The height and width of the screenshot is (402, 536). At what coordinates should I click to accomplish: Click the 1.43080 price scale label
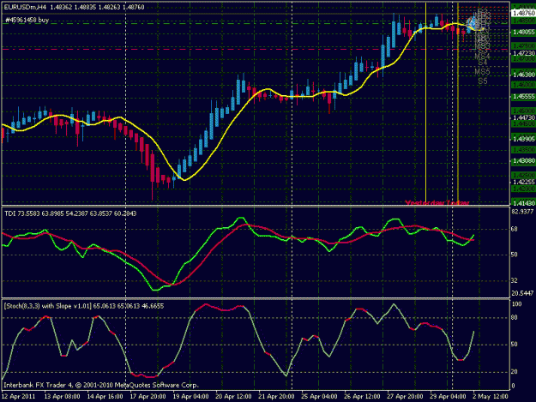pyautogui.click(x=523, y=160)
